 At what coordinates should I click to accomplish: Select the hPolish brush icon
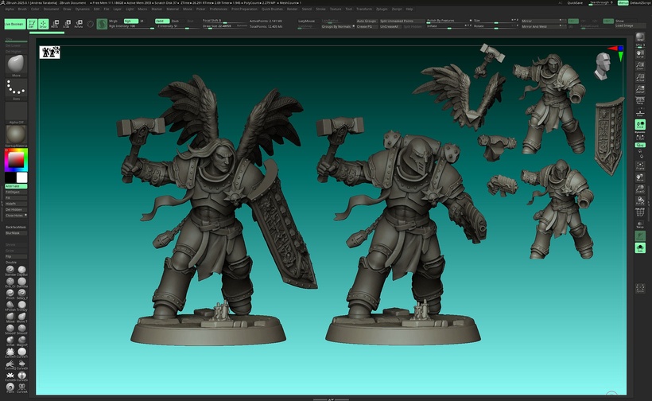(x=10, y=306)
